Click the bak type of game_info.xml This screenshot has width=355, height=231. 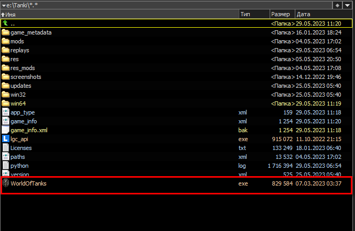(x=243, y=130)
